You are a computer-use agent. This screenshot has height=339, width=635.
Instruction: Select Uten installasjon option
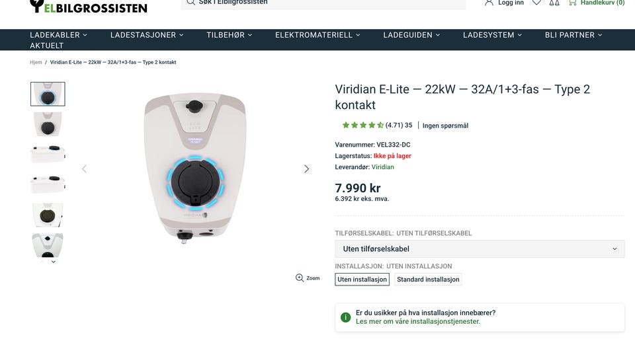click(x=362, y=280)
